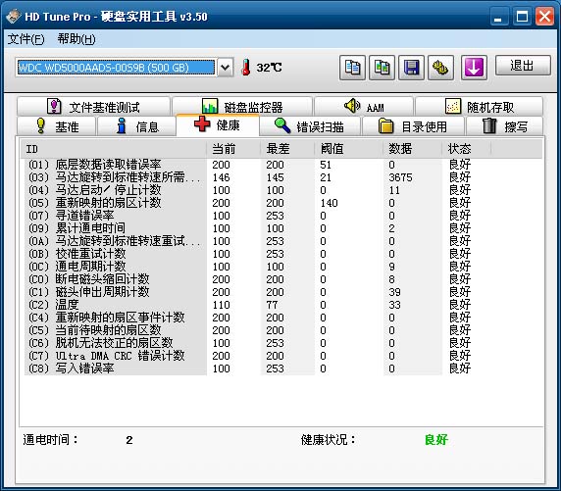Click the copy info to clipboard icon
This screenshot has height=491, width=561.
point(352,68)
